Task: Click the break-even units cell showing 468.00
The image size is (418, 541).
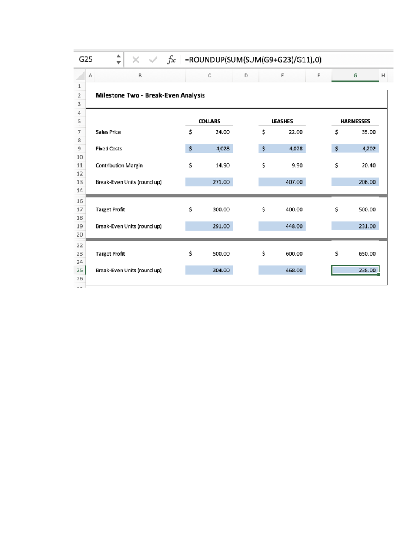Action: click(x=282, y=270)
